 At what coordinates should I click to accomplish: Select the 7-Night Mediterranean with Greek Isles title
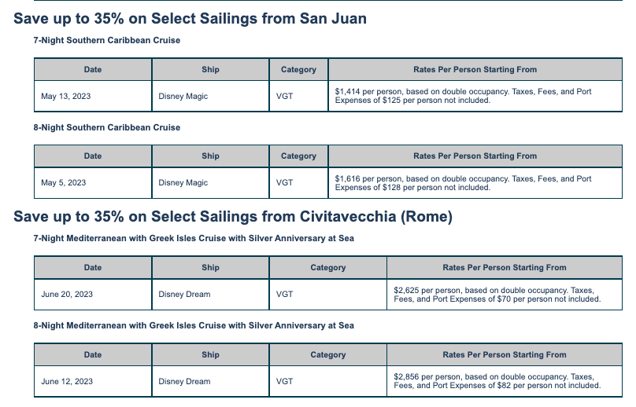(194, 239)
